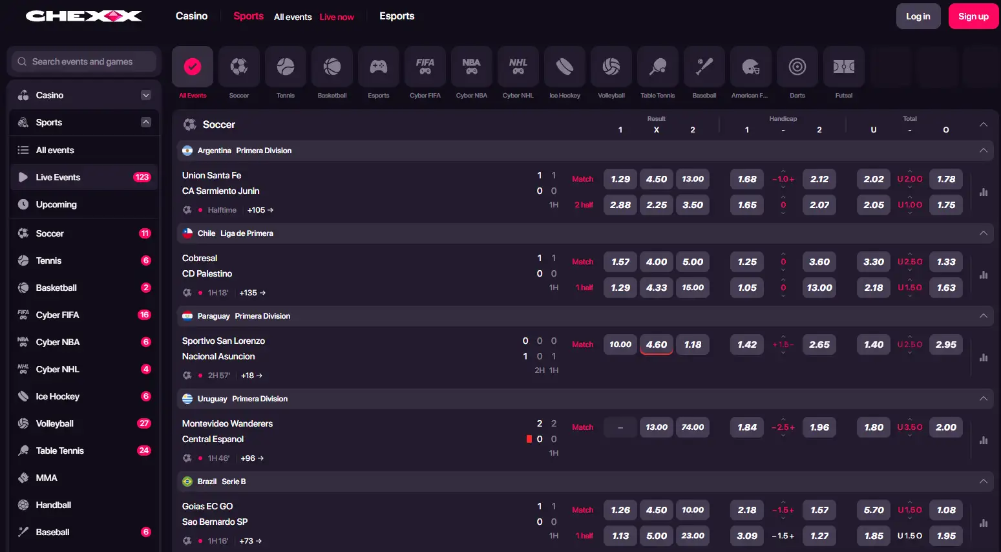Viewport: 1001px width, 552px height.
Task: Select 74.00 odds for Central Espanol win
Action: click(x=693, y=427)
